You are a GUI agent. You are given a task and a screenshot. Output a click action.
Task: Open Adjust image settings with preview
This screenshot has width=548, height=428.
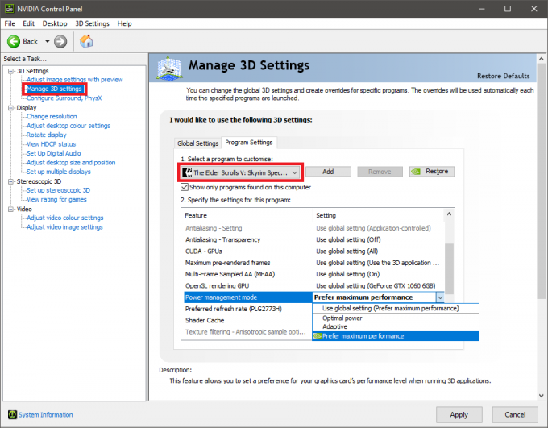(75, 80)
